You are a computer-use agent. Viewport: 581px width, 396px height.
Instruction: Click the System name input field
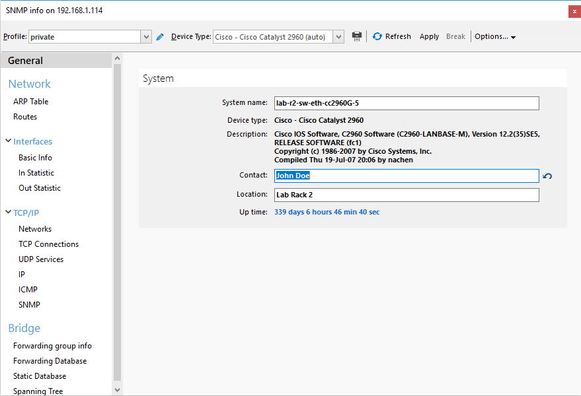pos(407,103)
